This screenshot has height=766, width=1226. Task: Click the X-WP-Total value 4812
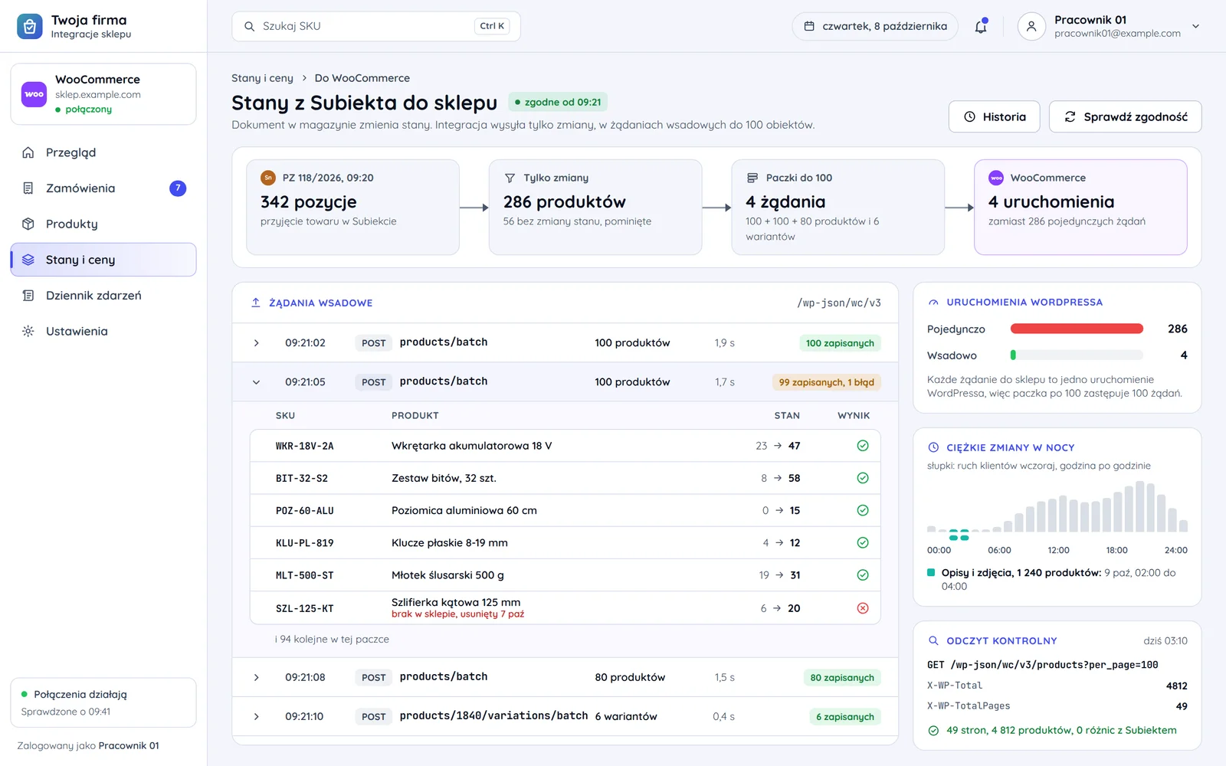[x=1176, y=686]
